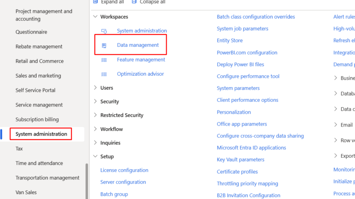This screenshot has height=199, width=355.
Task: Open License configuration
Action: click(x=124, y=170)
